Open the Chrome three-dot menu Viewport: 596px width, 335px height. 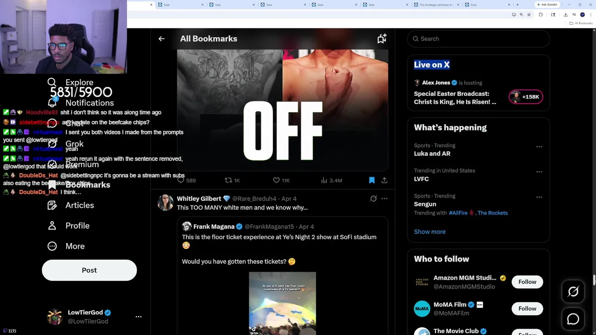pos(591,14)
